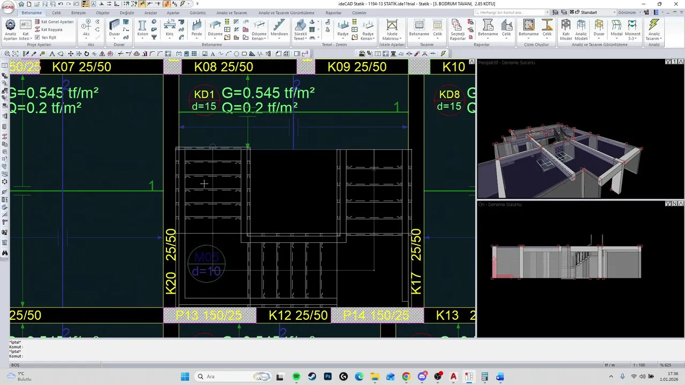Click the K12 25/50 beam label

point(298,315)
